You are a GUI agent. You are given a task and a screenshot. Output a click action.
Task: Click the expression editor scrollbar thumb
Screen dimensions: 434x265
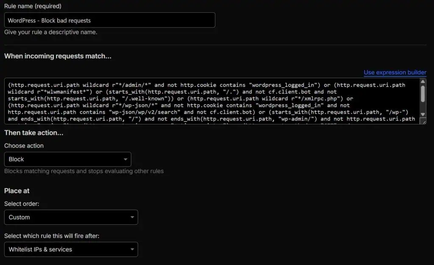point(423,94)
